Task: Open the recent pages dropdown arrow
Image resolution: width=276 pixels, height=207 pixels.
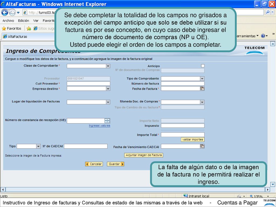Action: tap(18, 13)
